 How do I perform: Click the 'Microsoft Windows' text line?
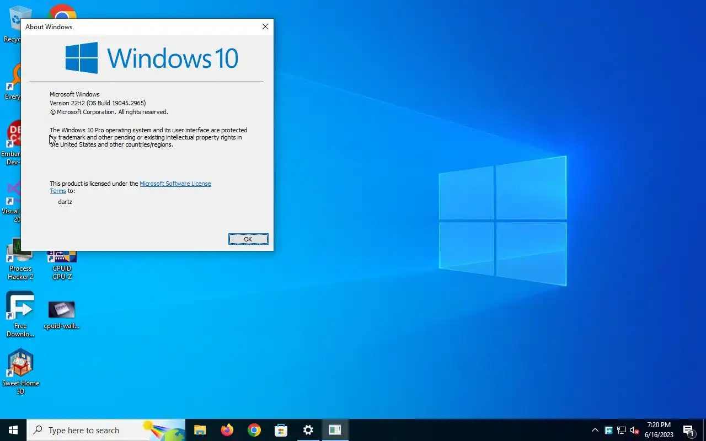coord(74,94)
